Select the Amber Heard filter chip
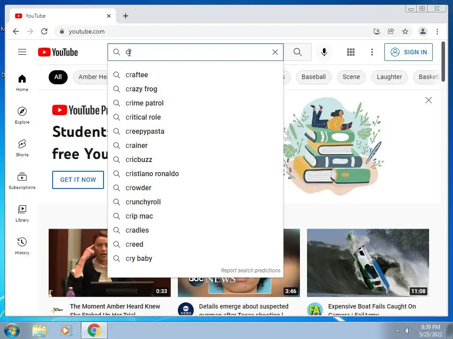This screenshot has width=453, height=339. [90, 77]
